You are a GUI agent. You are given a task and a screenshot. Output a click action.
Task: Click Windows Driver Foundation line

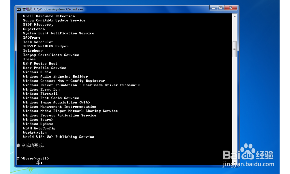click(81, 85)
